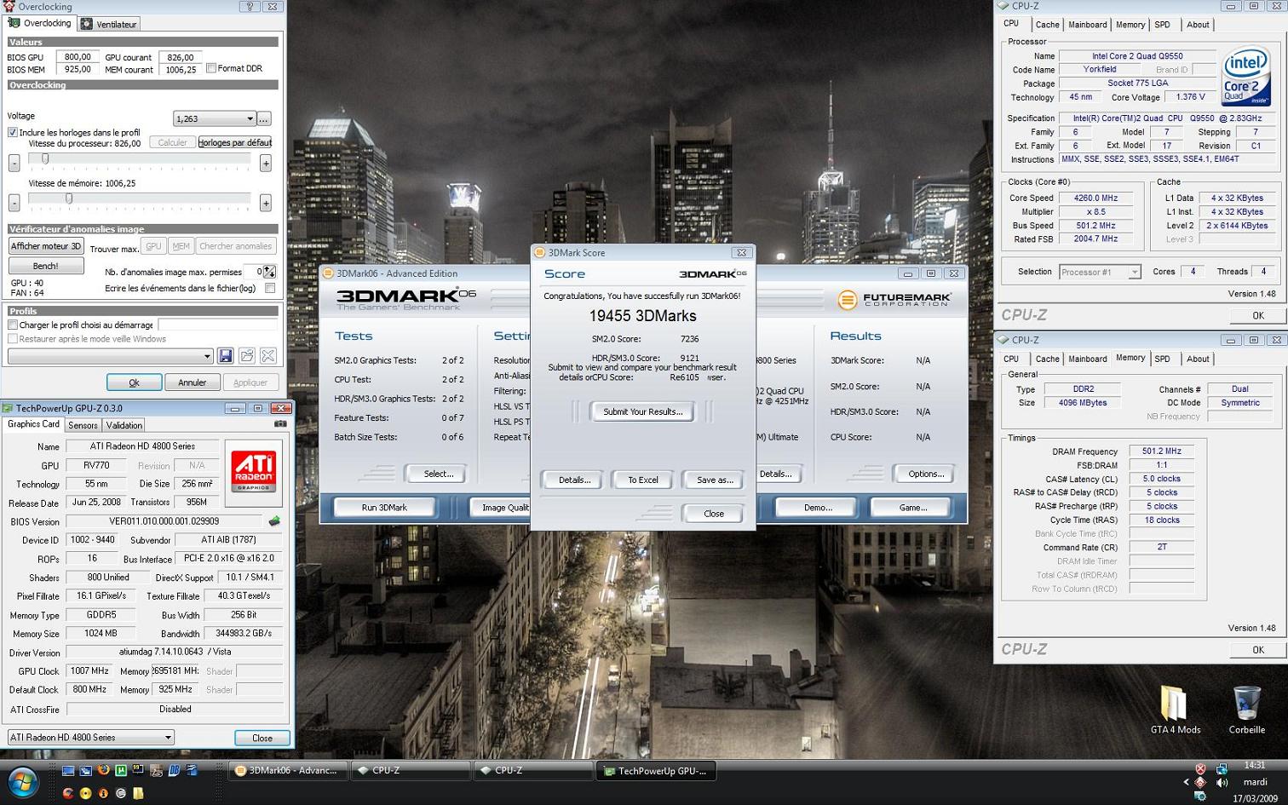Click the Bench! button
Viewport: 1288px width, 805px height.
coord(46,266)
